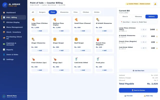Click the Zinger Burger card's burger icon
Screen dimensions: 160x100
55,39
